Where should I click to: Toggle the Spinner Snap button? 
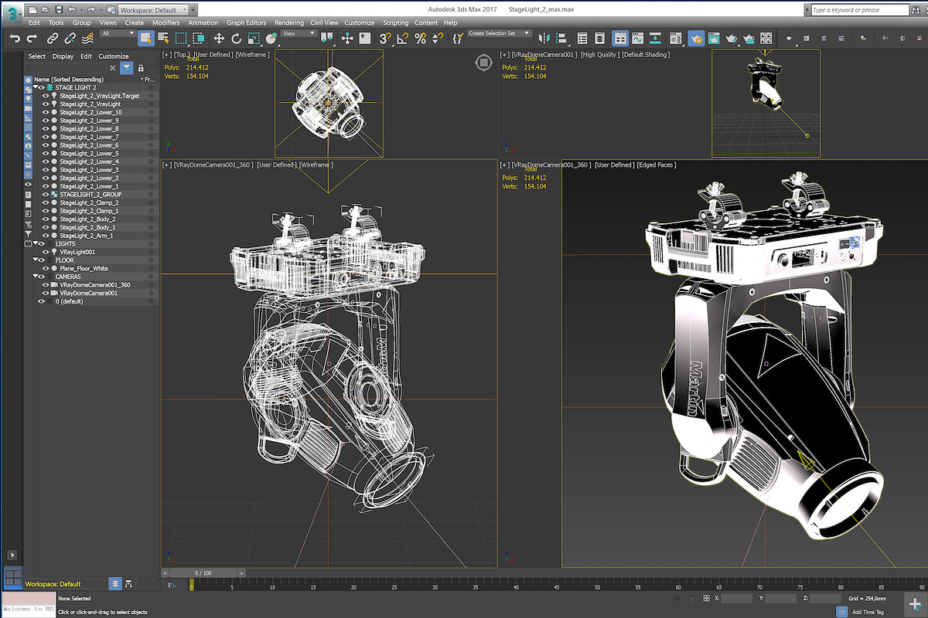pos(438,38)
